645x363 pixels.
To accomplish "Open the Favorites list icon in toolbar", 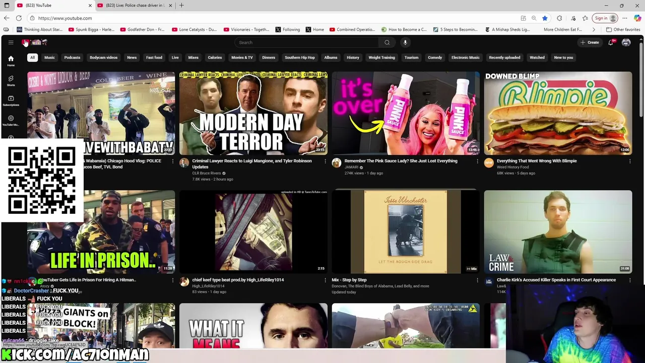I will pyautogui.click(x=585, y=18).
